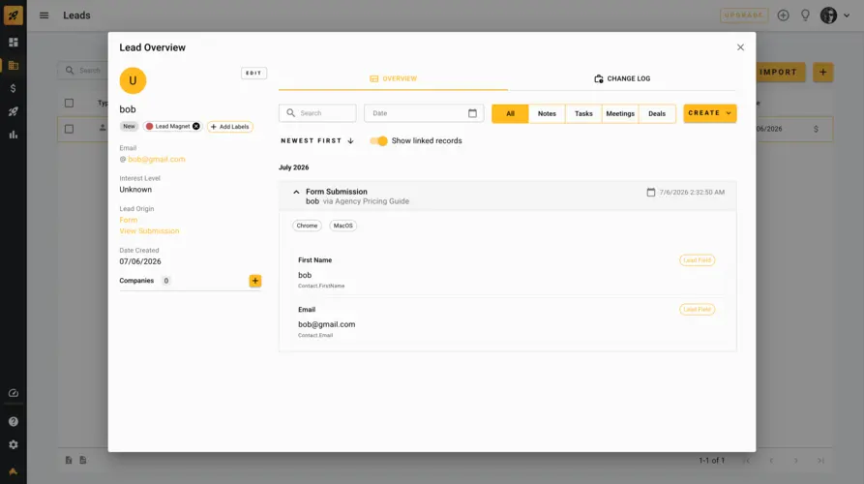Viewport: 864px width, 484px height.
Task: Open the View Submission link
Action: coord(149,231)
